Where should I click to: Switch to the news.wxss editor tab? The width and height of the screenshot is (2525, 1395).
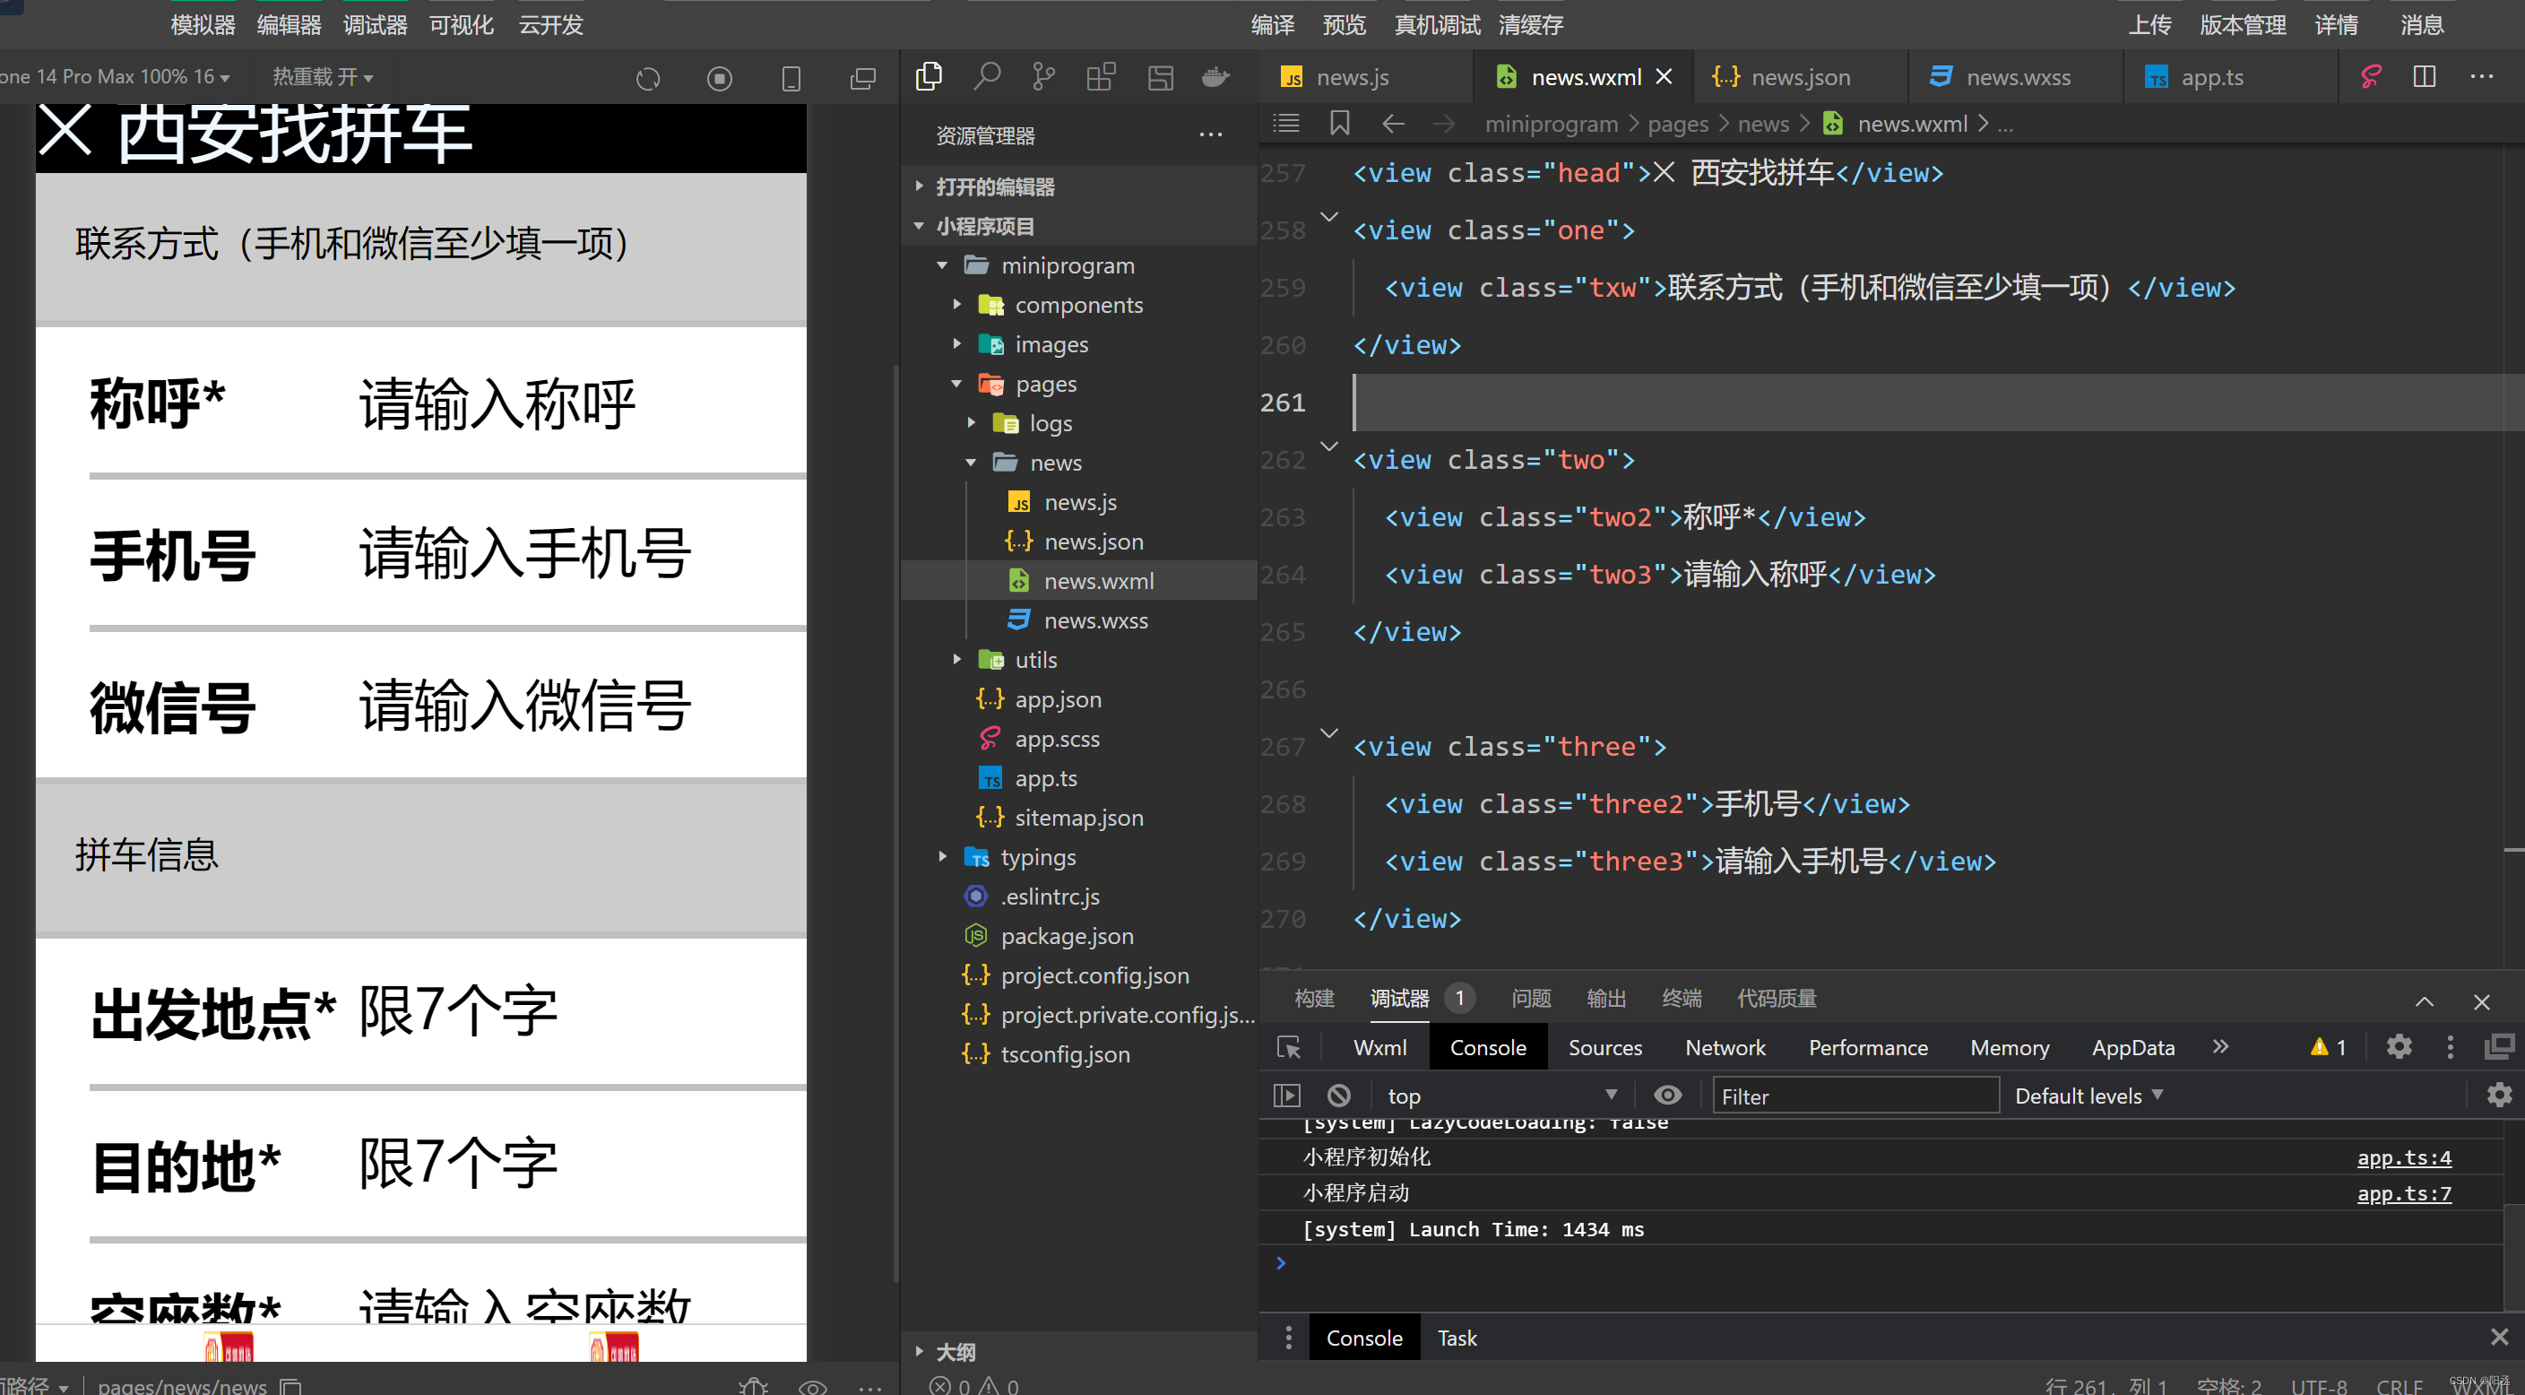tap(2018, 76)
